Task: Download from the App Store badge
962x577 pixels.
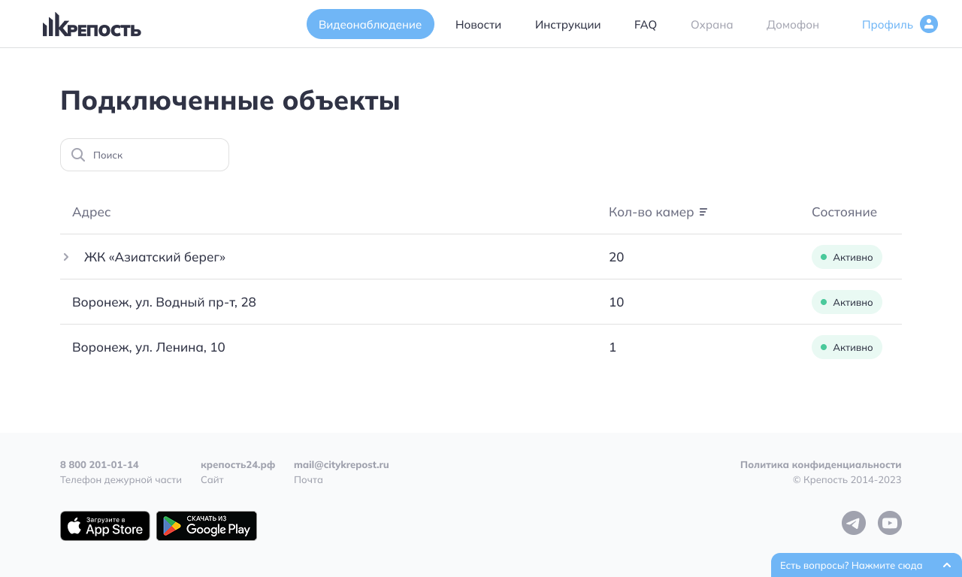Action: (105, 526)
